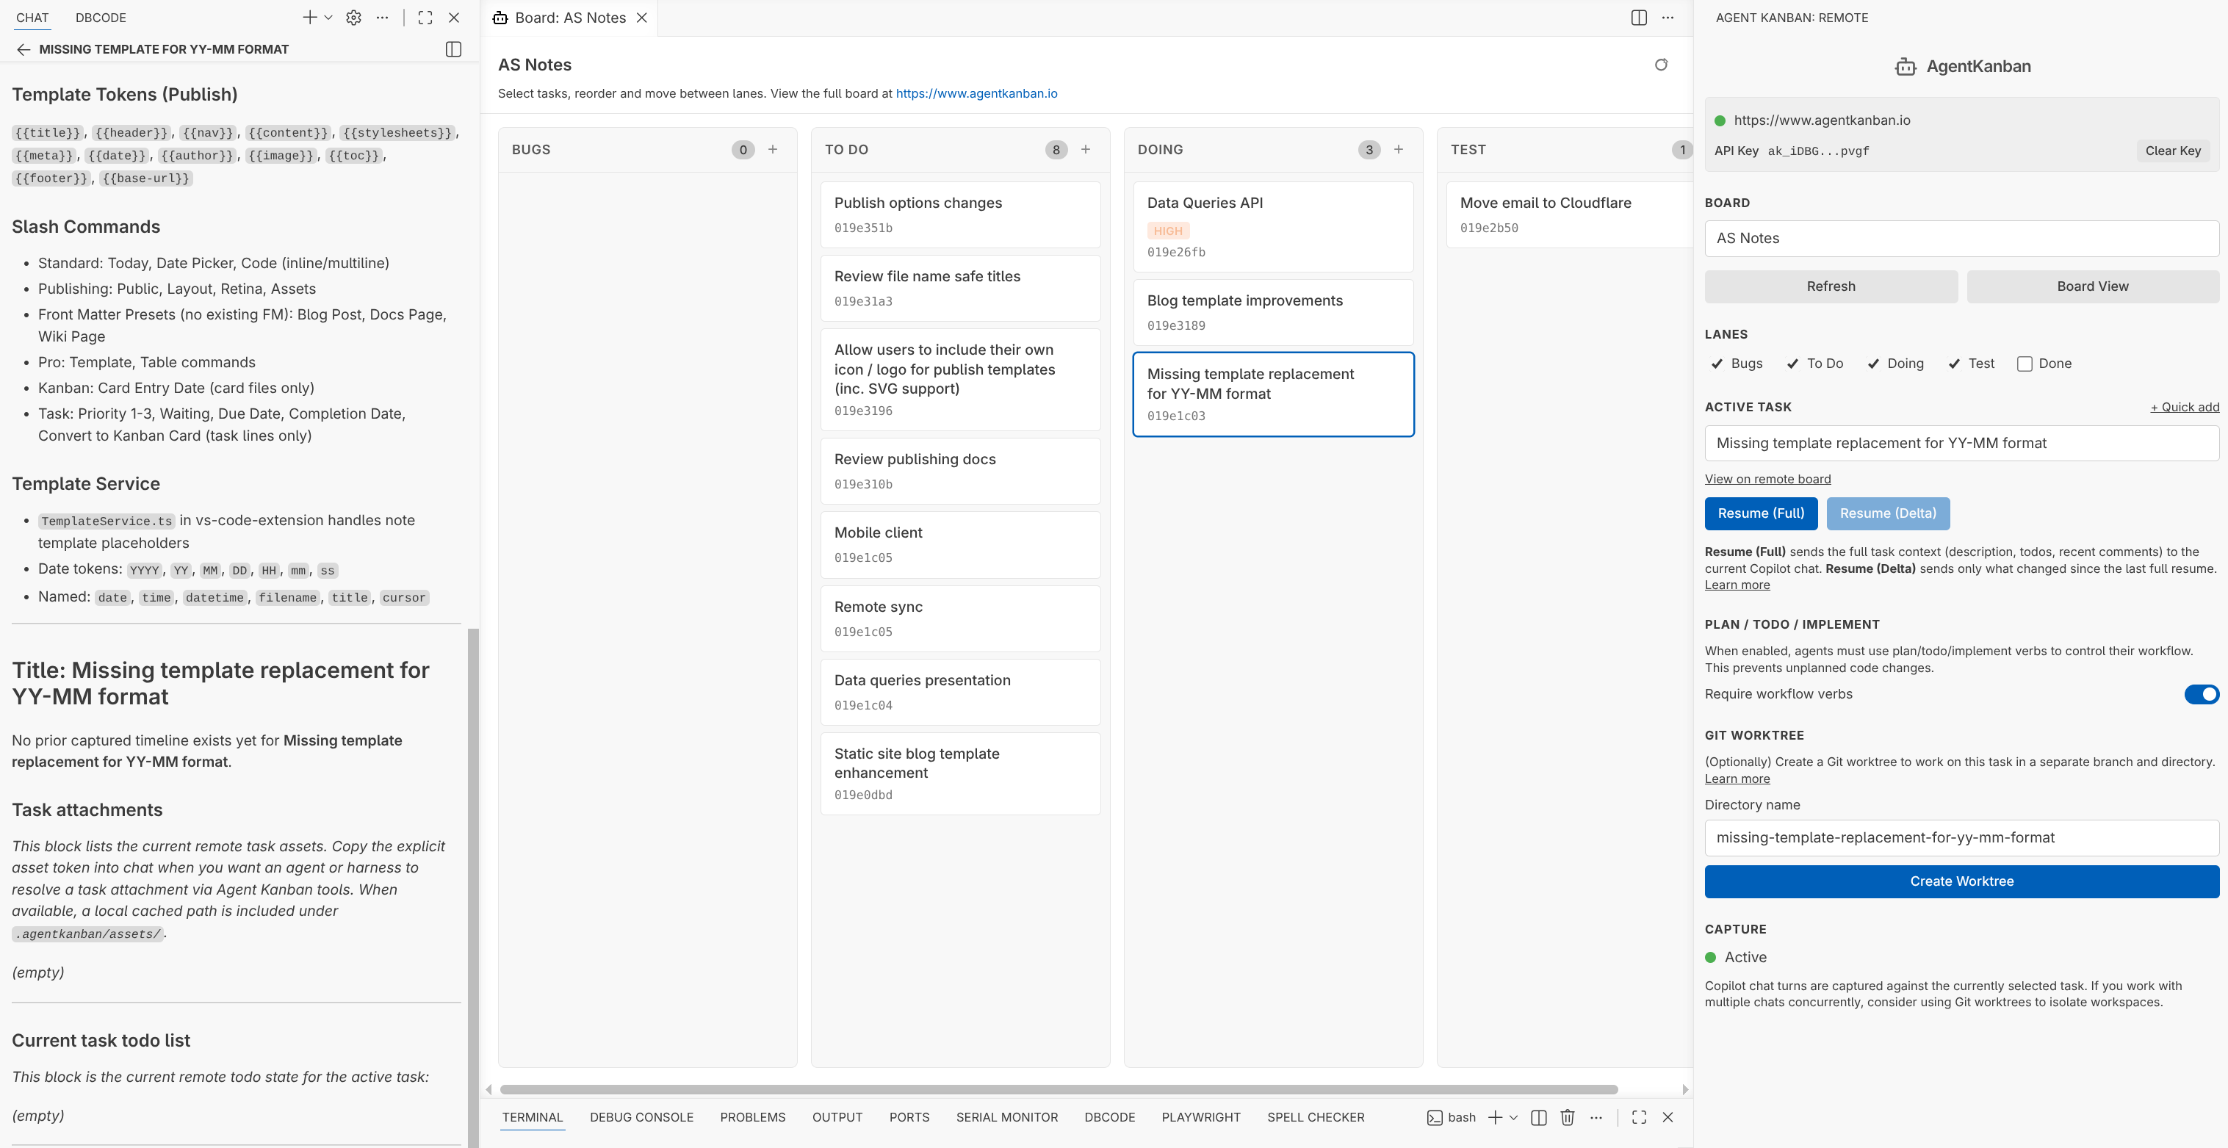Add a card to DOING lane

pos(1399,150)
